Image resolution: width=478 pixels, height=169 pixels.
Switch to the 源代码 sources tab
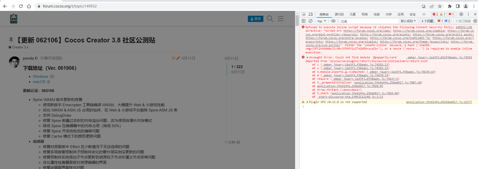tap(339, 14)
